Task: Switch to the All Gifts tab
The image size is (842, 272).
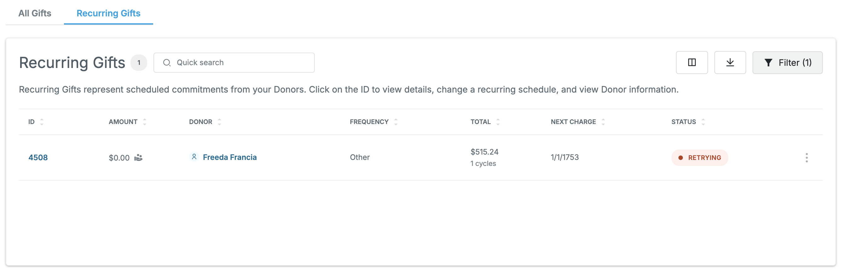Action: [x=35, y=13]
